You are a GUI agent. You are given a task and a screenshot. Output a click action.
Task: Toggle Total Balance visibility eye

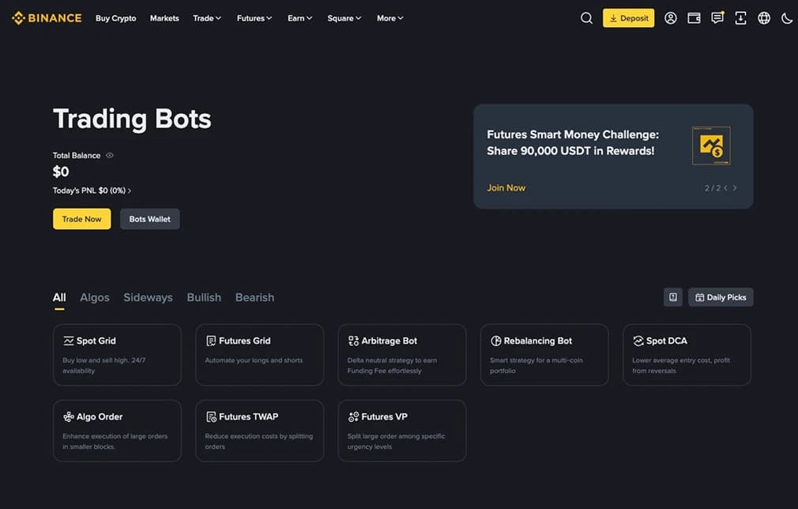(109, 155)
